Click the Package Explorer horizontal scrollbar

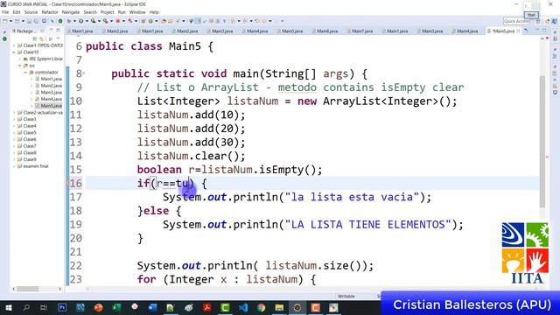click(28, 289)
